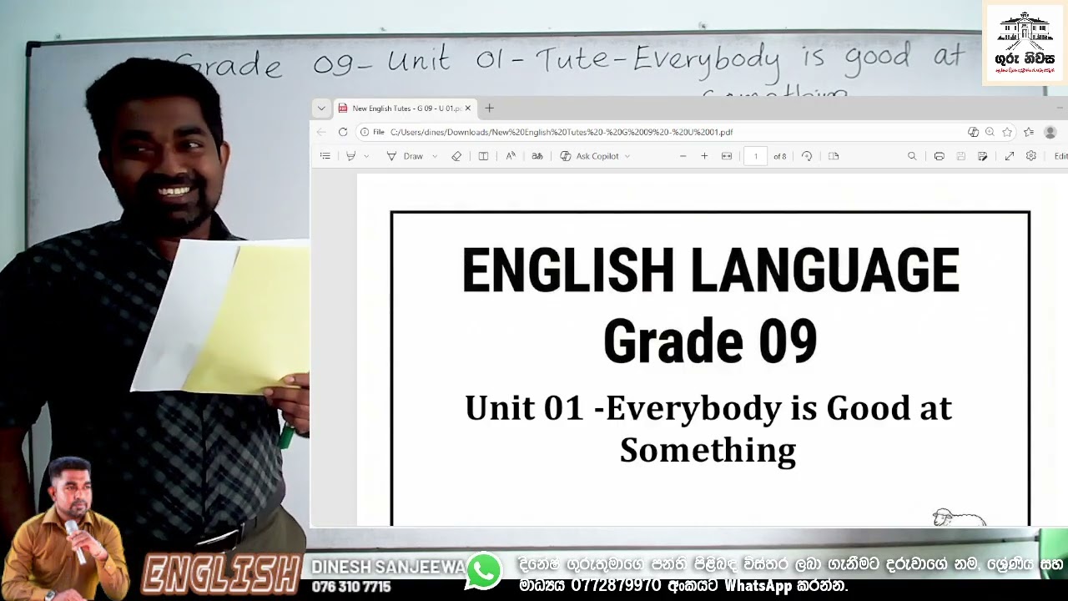
Task: Click the page number input field
Action: click(755, 156)
